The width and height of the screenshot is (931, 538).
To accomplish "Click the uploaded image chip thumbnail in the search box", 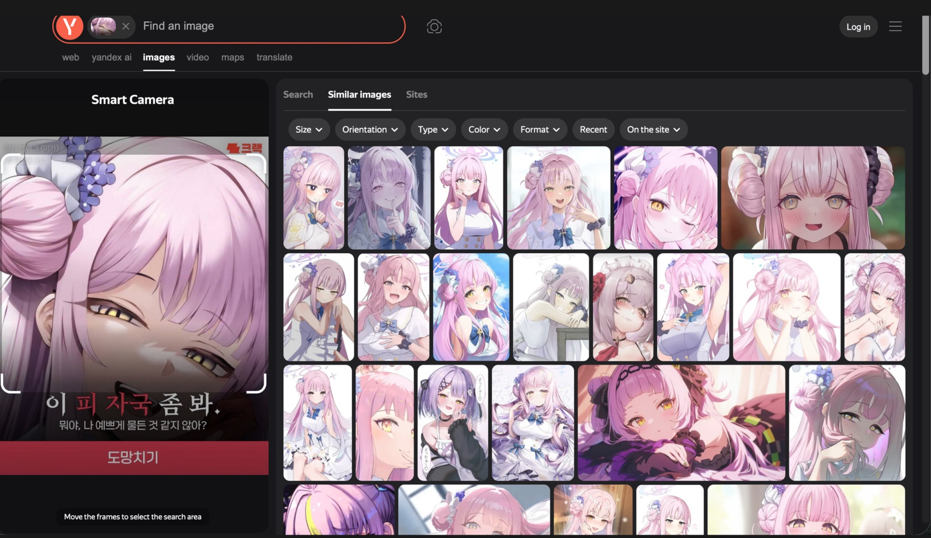I will tap(103, 26).
